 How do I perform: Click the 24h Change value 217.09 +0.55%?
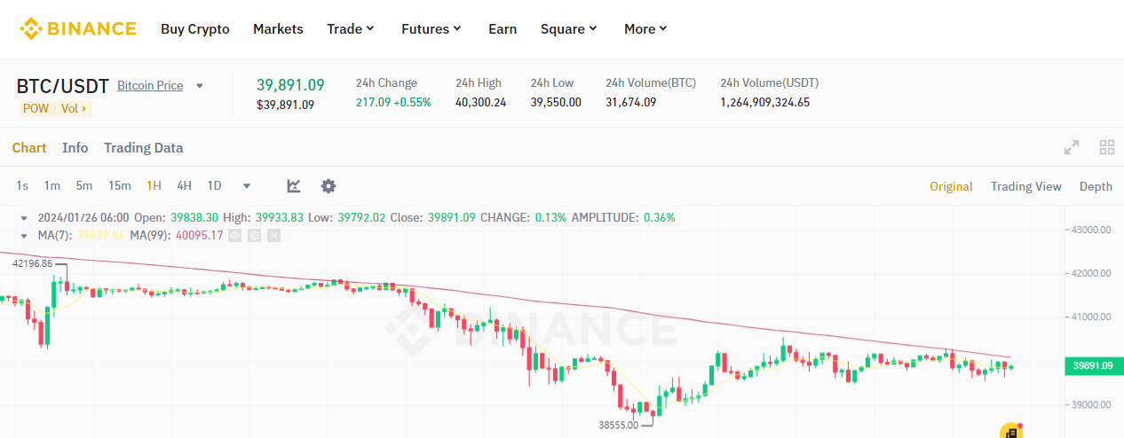point(393,102)
